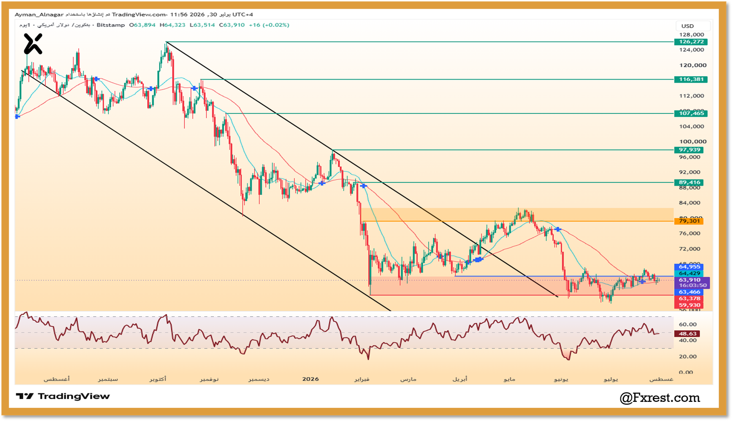Viewport: 732px width, 421px height.
Task: Click the 72,000 price axis tick
Action: [689, 249]
